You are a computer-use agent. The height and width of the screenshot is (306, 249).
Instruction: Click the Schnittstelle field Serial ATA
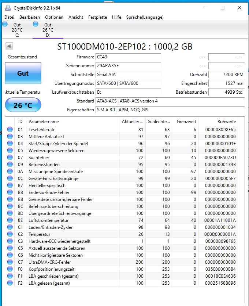pyautogui.click(x=128, y=75)
